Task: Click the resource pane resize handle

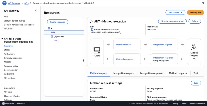Action: (83, 61)
